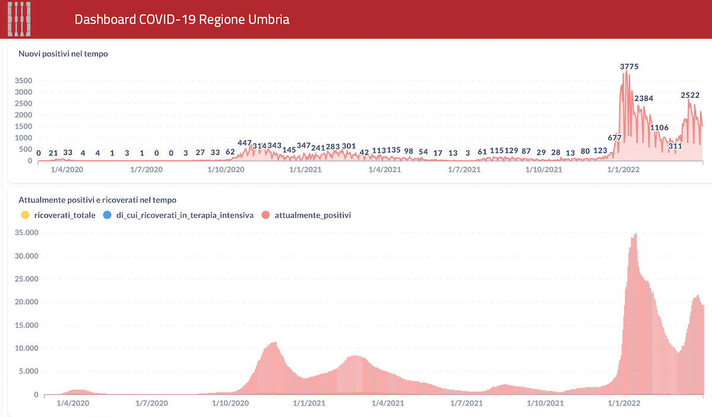Click "Attualmente positivi e ricoverati nel tempo" heading

pyautogui.click(x=97, y=200)
